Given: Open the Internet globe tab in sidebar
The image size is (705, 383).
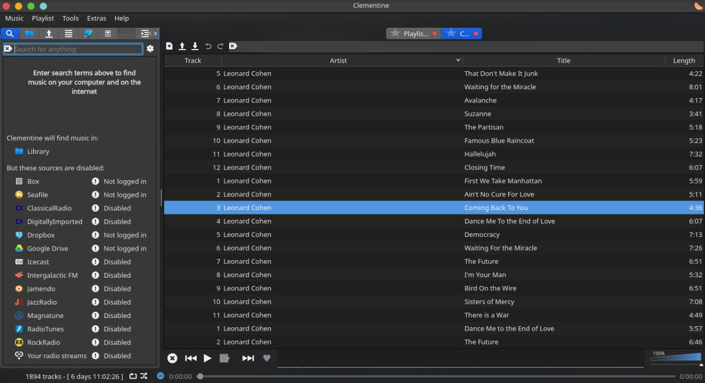Looking at the screenshot, I should (88, 34).
